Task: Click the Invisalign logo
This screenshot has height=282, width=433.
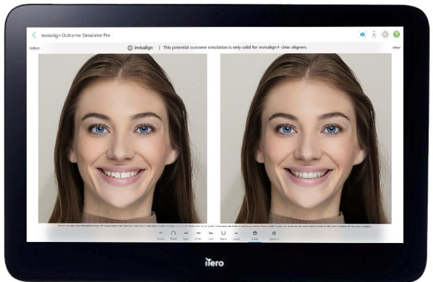Action: coord(140,48)
